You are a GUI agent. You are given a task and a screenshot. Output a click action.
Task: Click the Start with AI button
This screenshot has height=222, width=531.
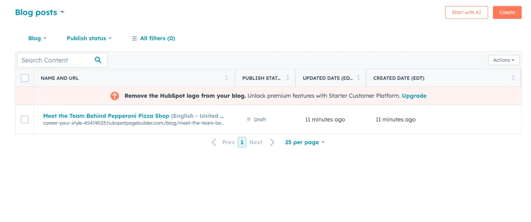(x=466, y=12)
